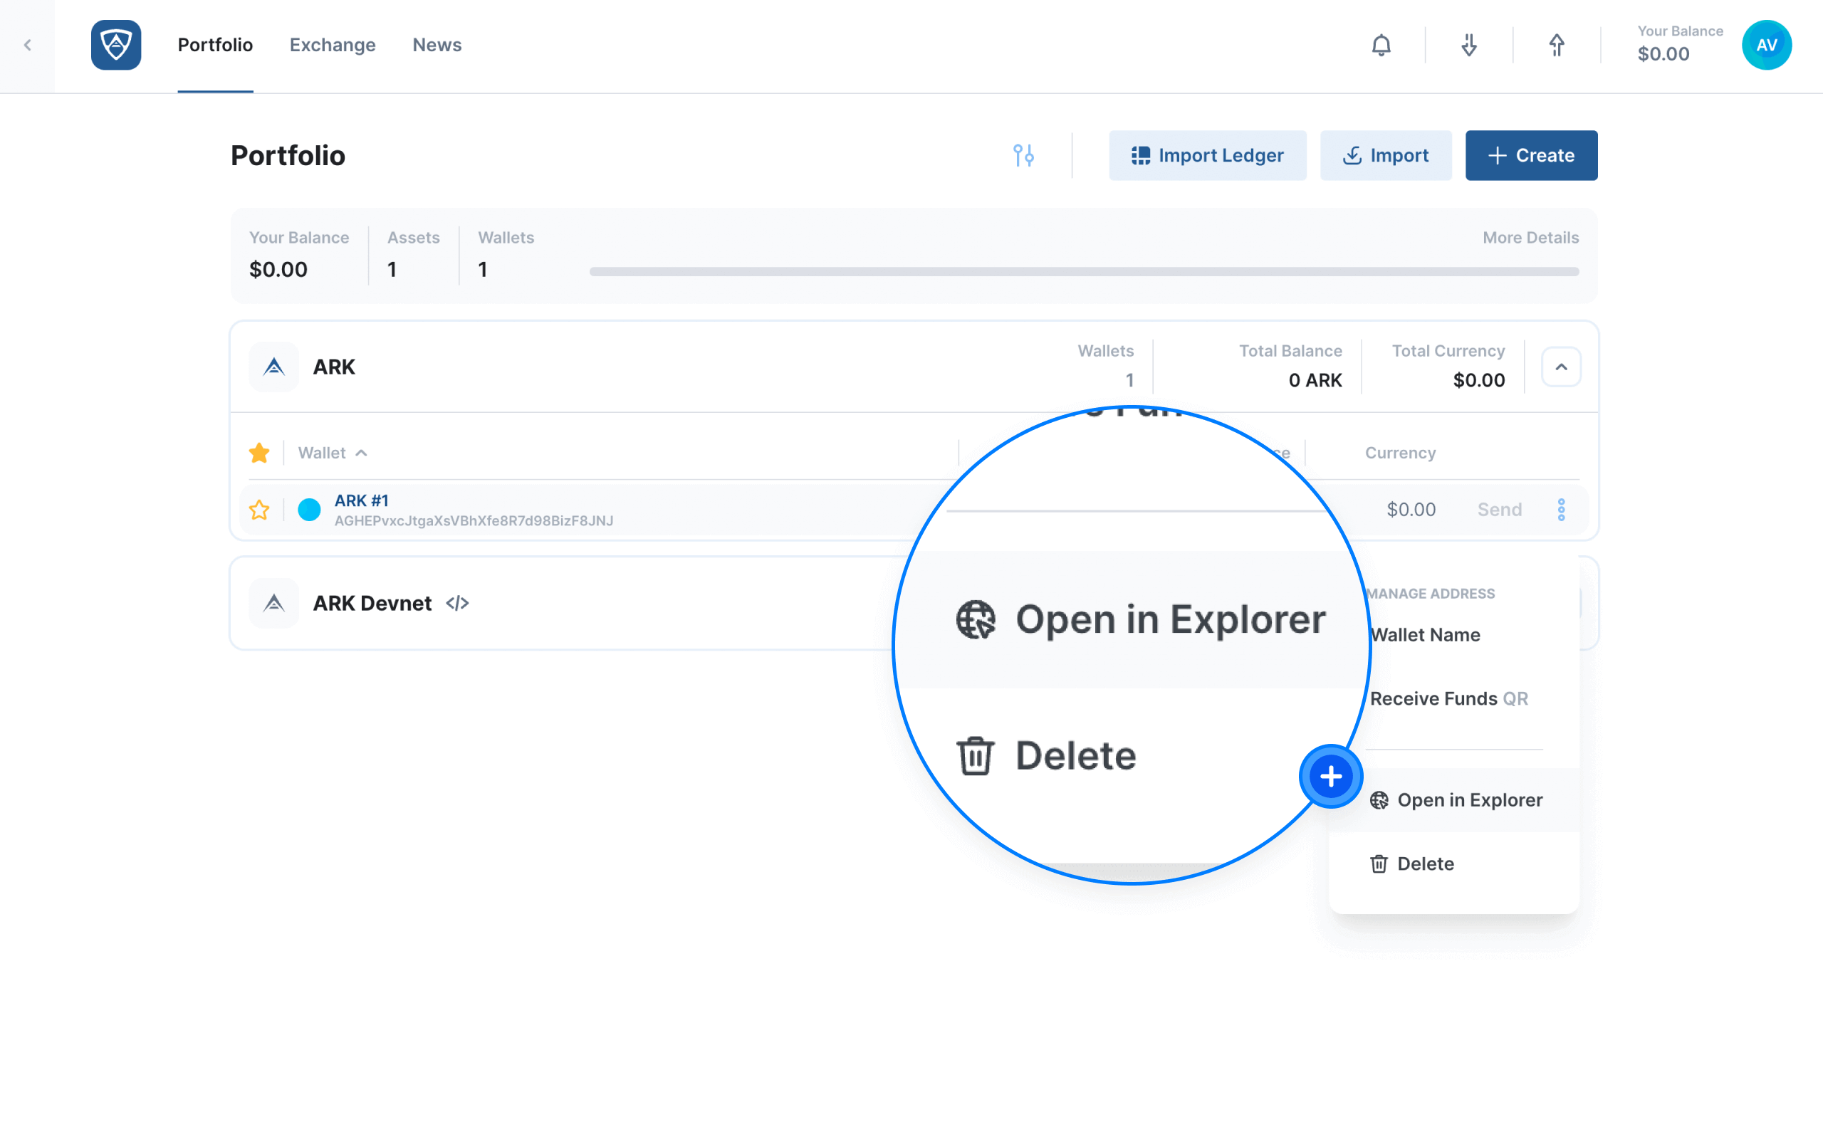
Task: Select the Exchange tab
Action: (332, 45)
